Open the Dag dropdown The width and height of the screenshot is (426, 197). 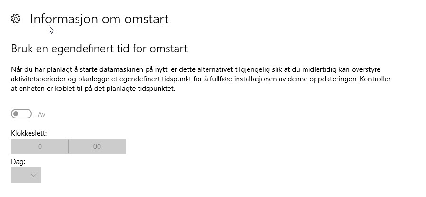(26, 175)
